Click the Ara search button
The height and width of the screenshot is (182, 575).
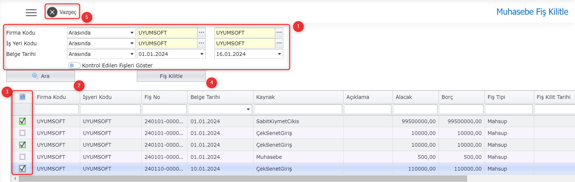(x=40, y=76)
